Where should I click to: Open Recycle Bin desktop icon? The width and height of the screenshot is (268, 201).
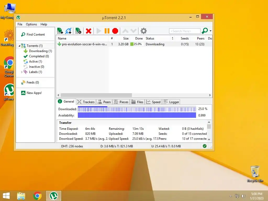pos(255,174)
